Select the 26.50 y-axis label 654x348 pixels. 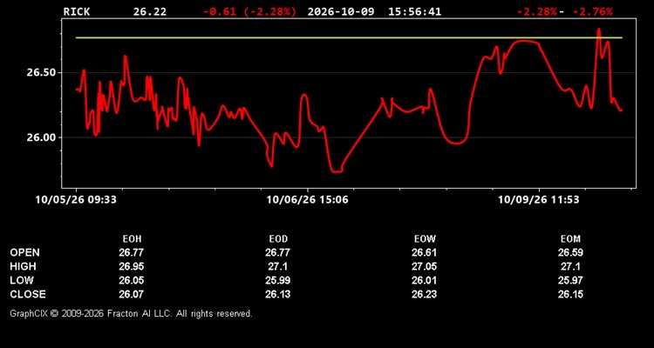[41, 73]
